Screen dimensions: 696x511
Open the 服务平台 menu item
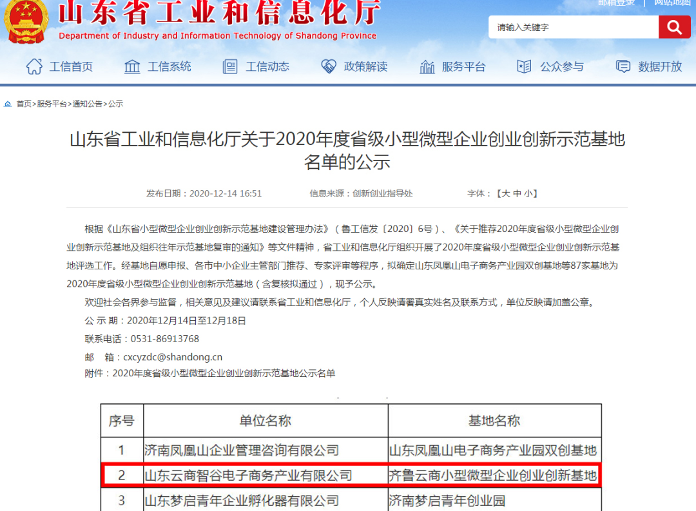464,66
